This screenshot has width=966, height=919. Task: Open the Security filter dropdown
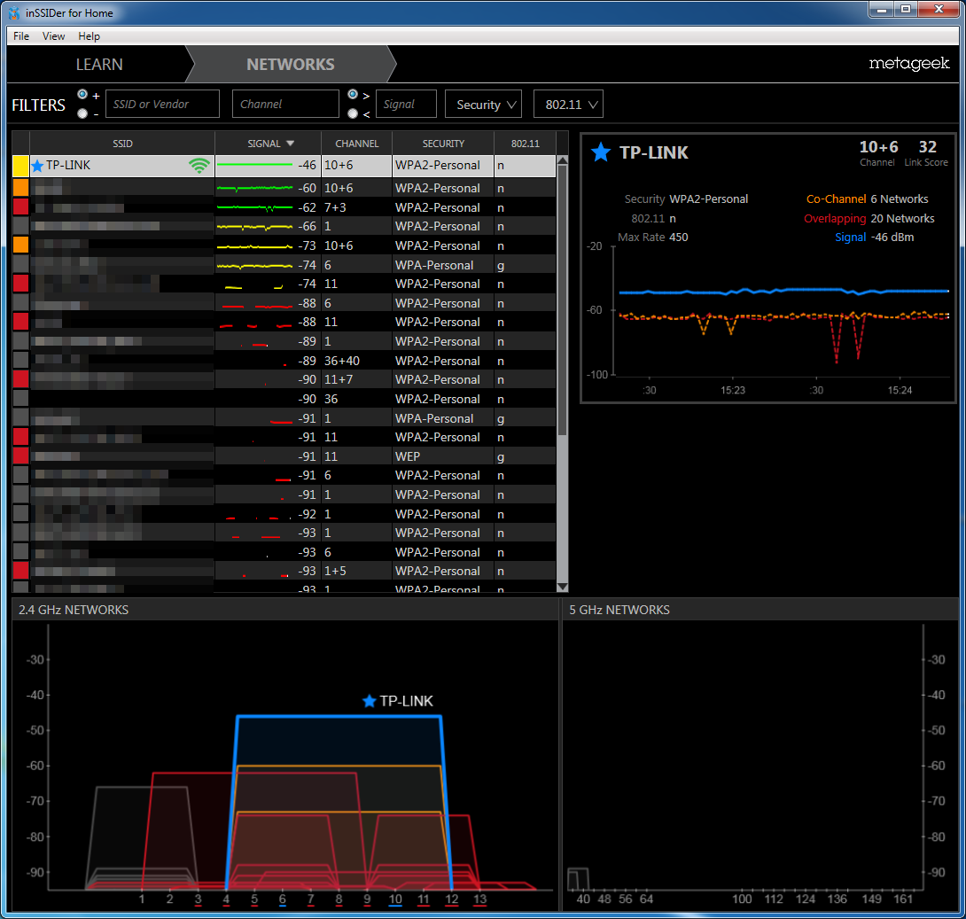click(x=483, y=104)
